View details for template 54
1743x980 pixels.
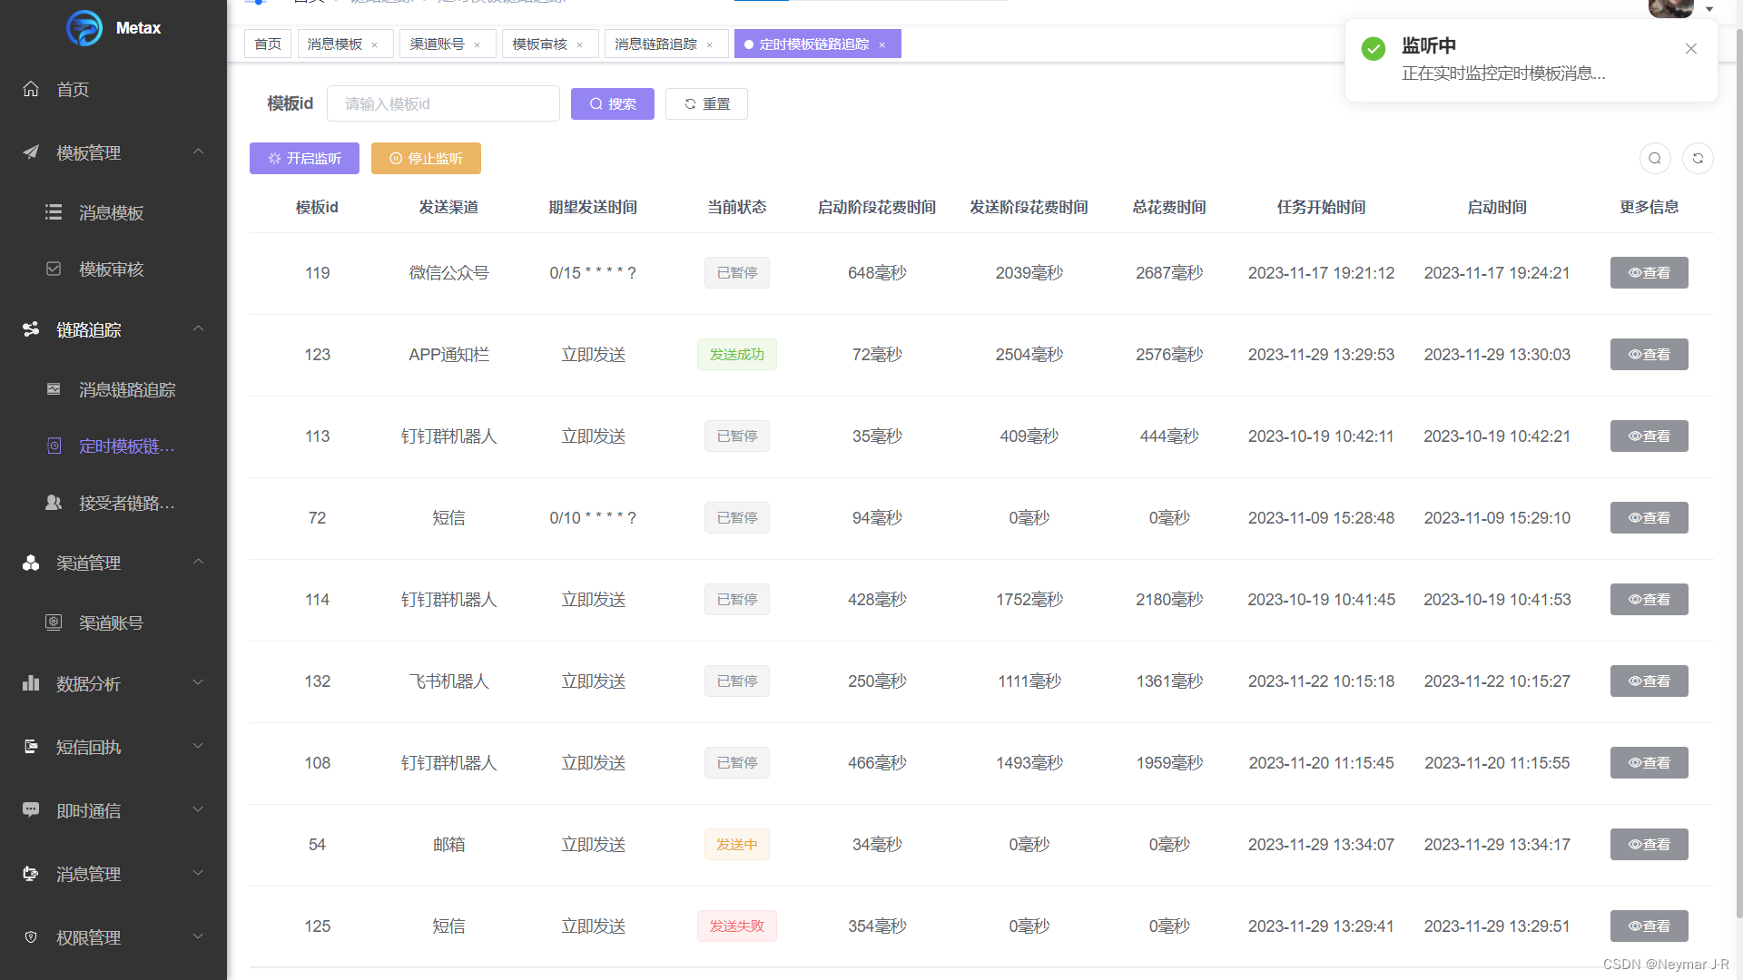click(1649, 844)
